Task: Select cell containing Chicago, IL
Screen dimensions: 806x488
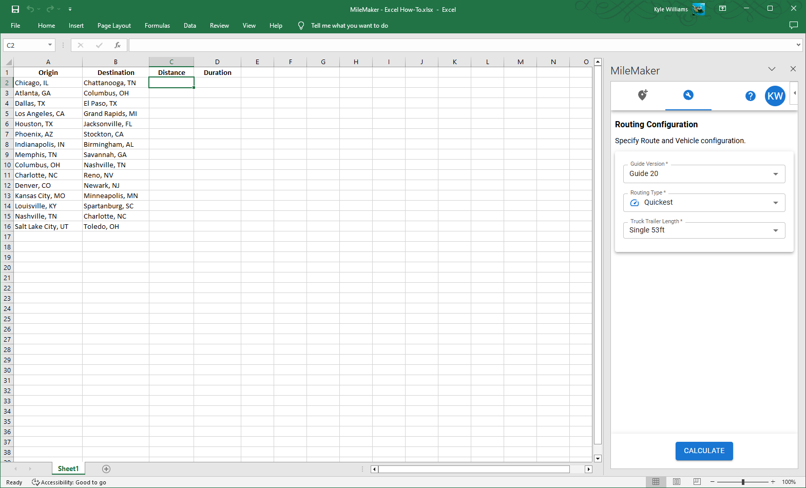Action: [48, 83]
